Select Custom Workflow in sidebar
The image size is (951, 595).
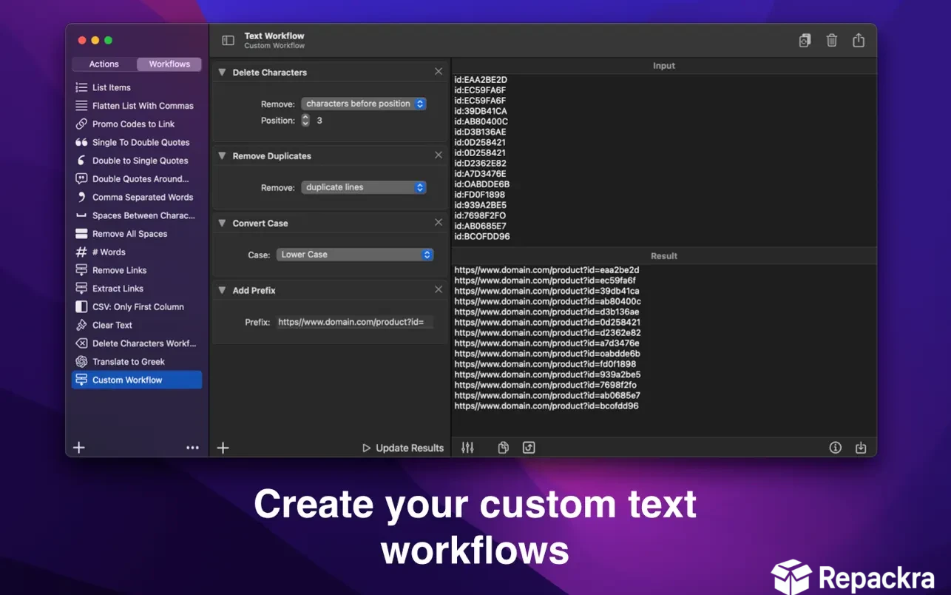(137, 380)
